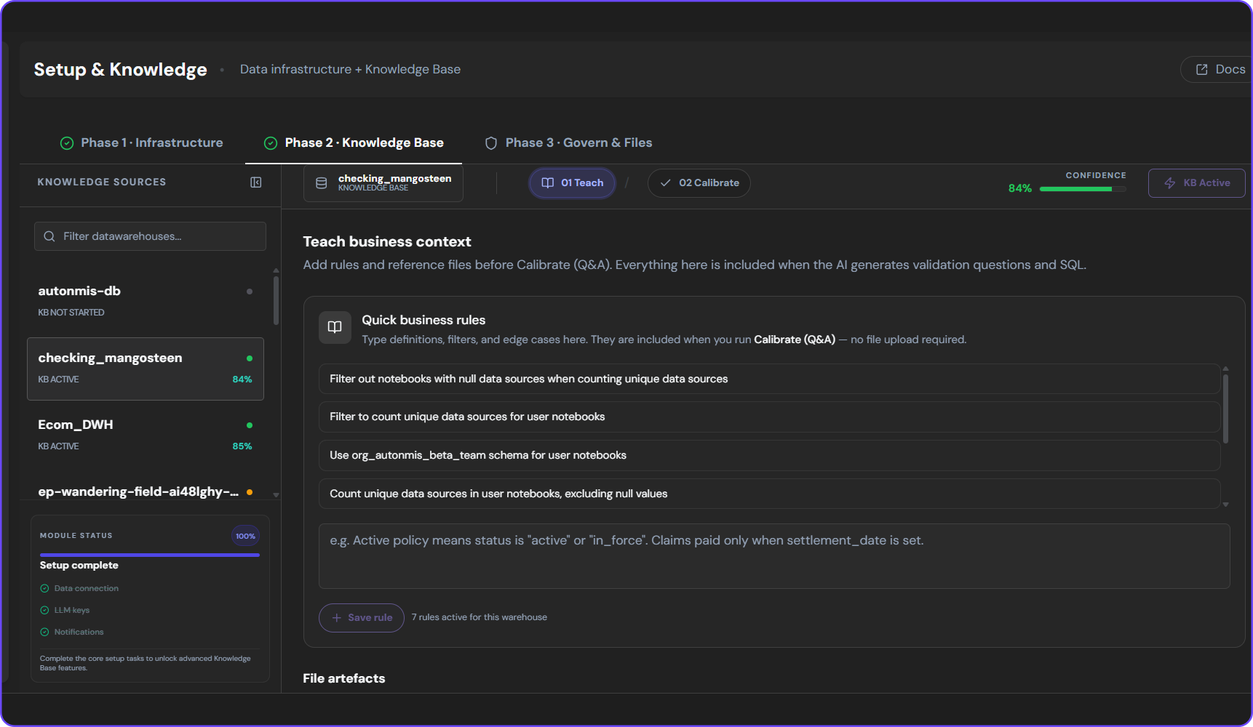
Task: Click the lightning bolt KB Active icon
Action: coord(1170,183)
